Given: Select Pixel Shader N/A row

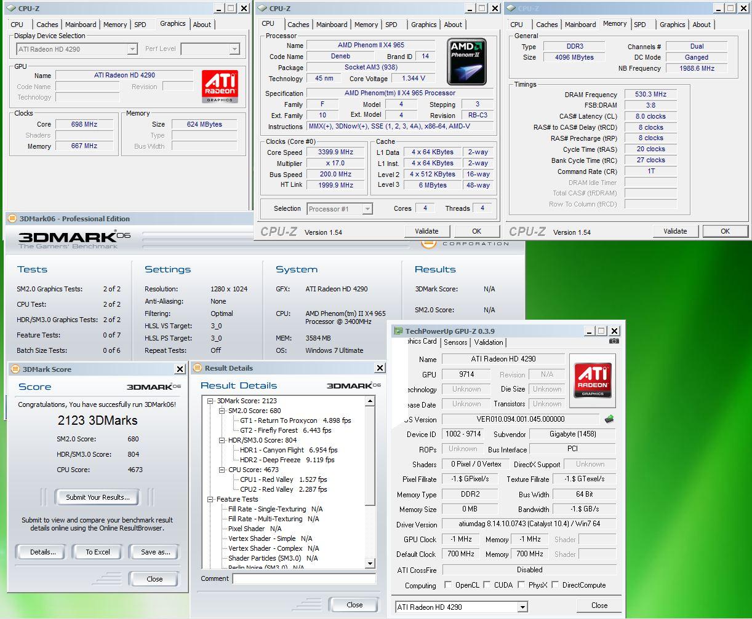Looking at the screenshot, I should 255,529.
